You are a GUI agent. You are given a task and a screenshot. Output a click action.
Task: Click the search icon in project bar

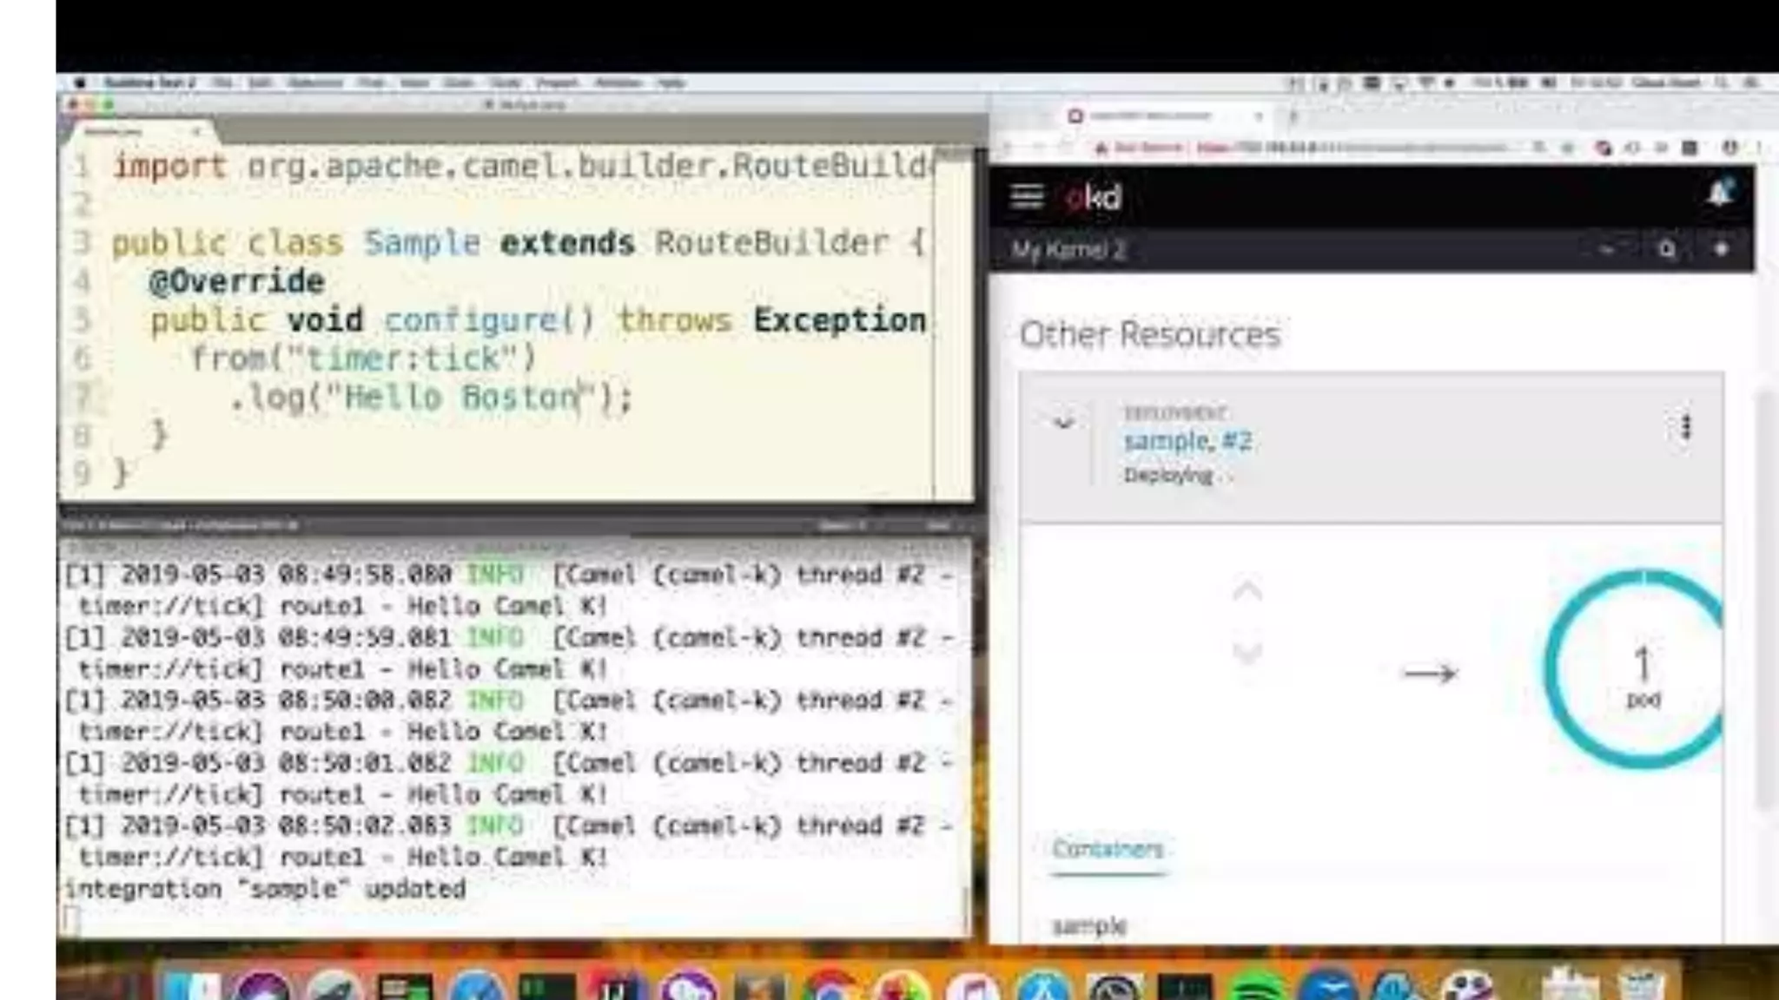[x=1666, y=250]
